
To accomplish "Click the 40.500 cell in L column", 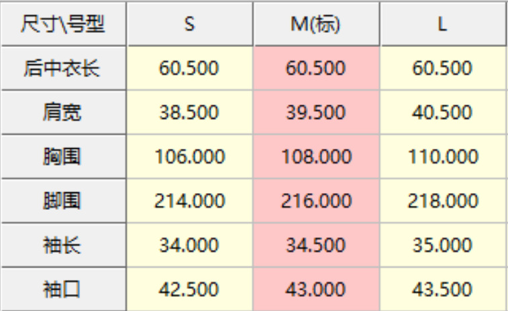I will pos(443,113).
